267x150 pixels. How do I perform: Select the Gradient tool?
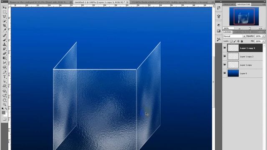(5, 58)
